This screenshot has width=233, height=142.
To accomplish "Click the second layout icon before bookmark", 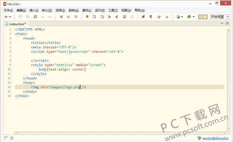I will coord(68,17).
